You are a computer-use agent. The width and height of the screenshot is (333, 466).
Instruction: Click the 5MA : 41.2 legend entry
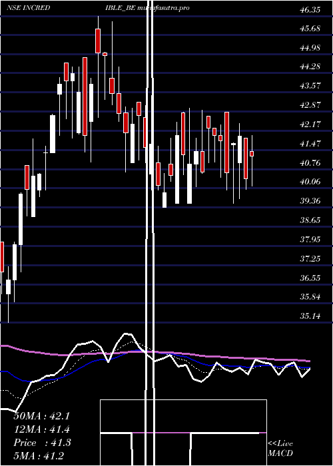(x=39, y=455)
